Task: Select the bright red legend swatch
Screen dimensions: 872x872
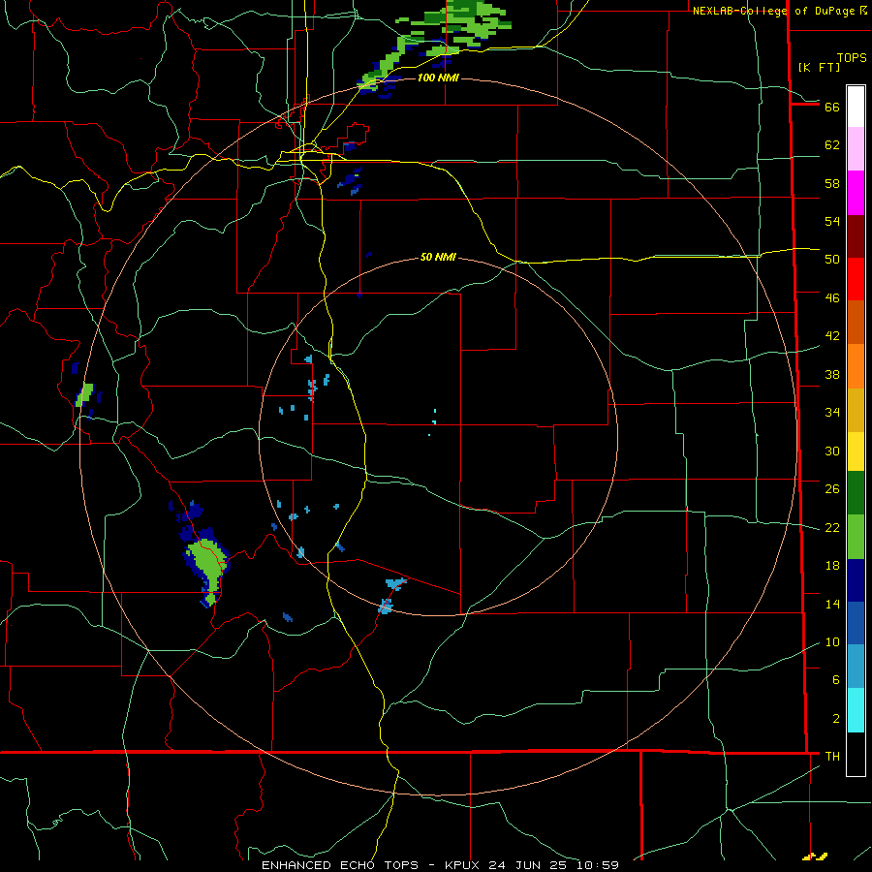Action: point(856,279)
